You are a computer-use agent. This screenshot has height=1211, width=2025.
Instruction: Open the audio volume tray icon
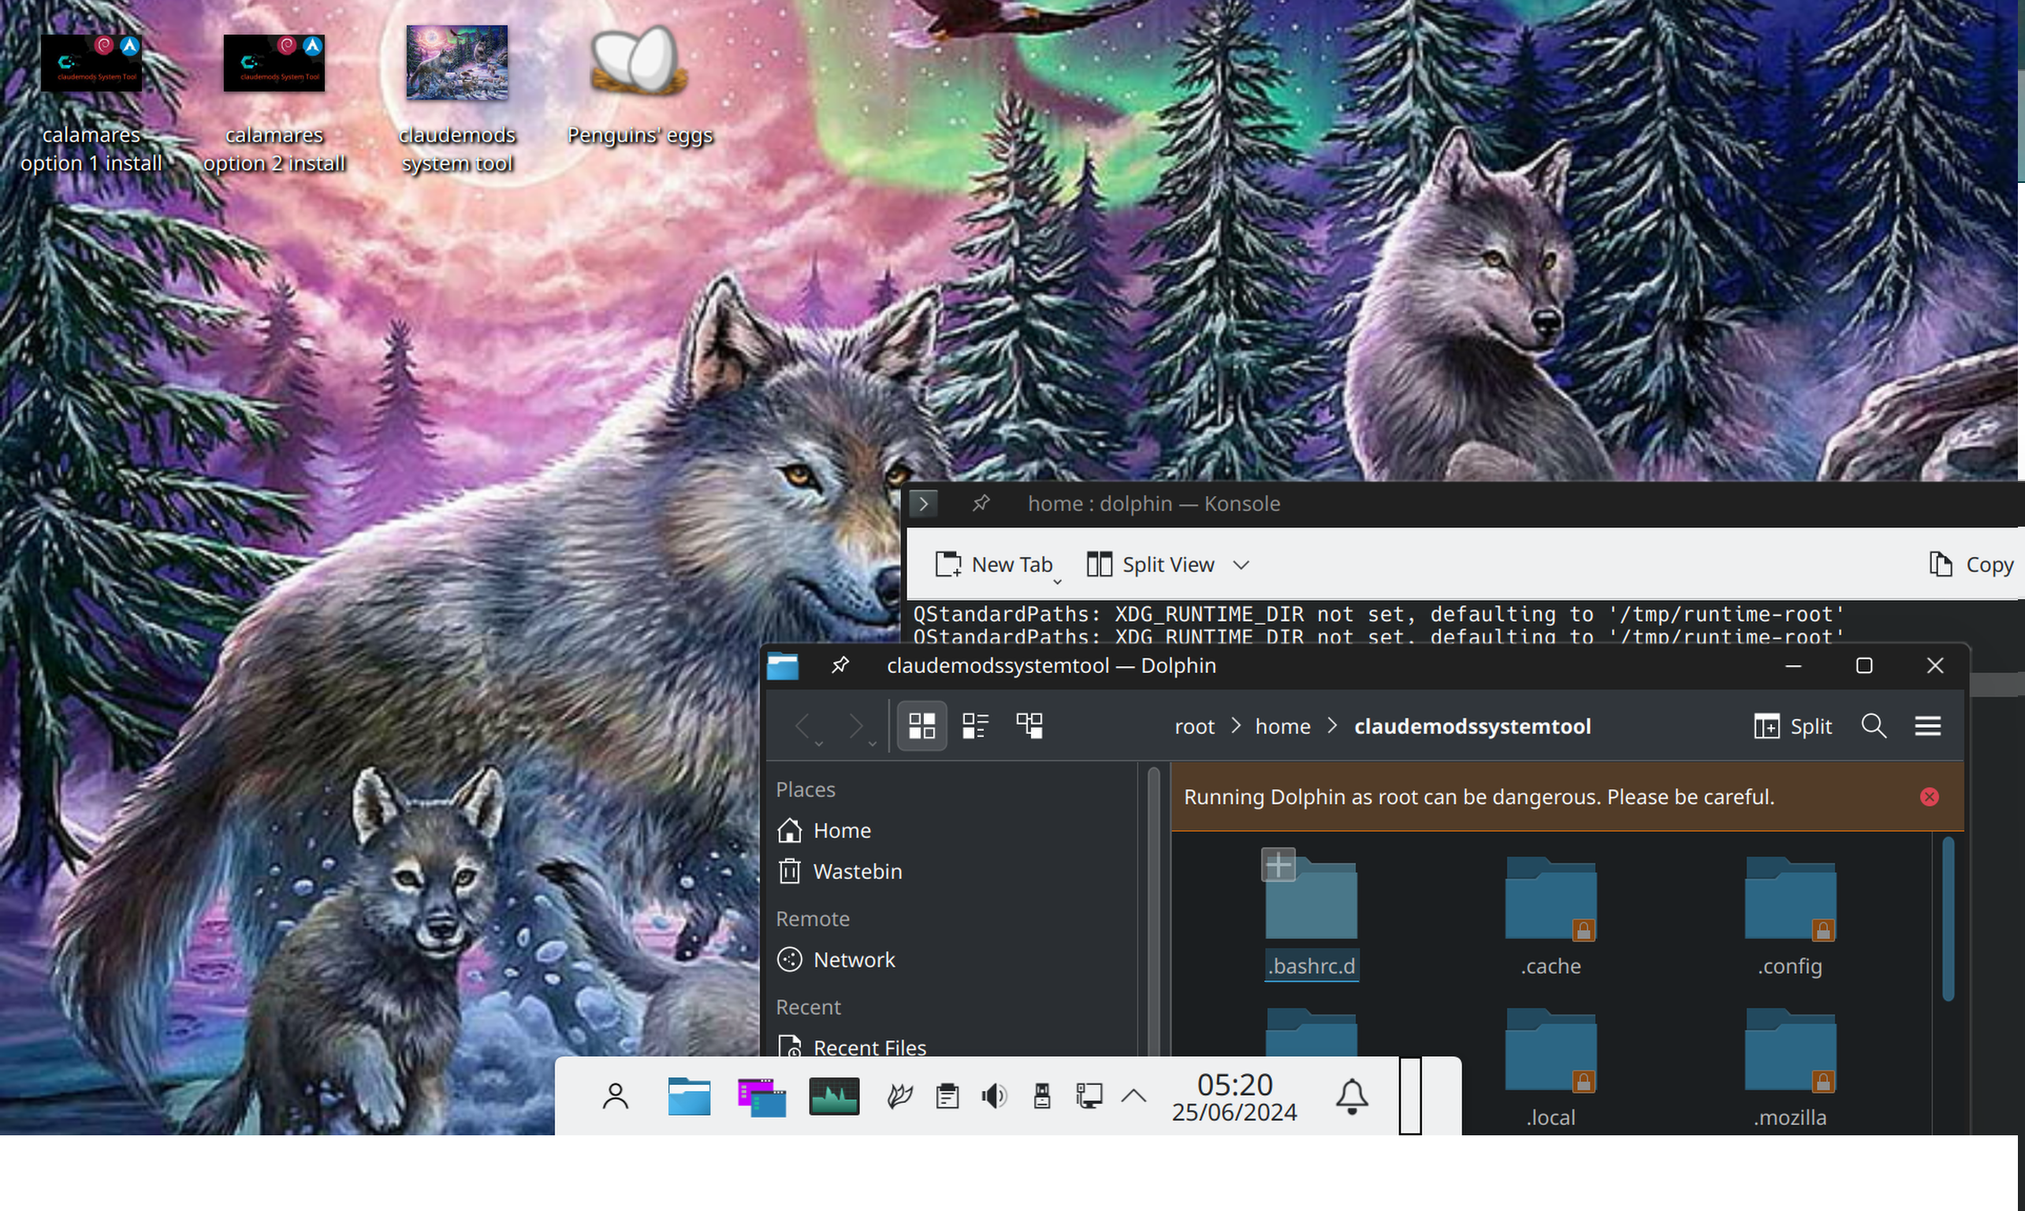[994, 1096]
